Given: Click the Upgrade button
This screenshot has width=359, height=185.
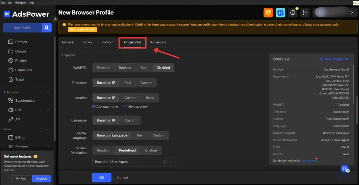Looking at the screenshot, I should click(41, 179).
